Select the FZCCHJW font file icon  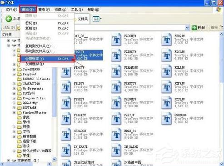click(116, 40)
